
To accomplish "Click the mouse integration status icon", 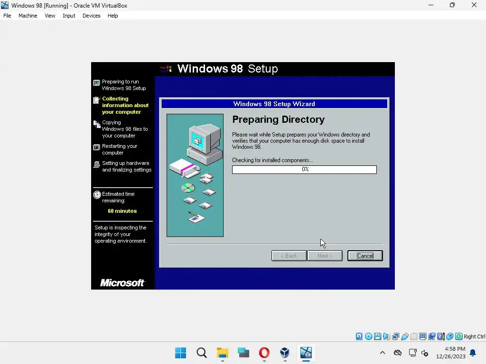I will coord(450,337).
